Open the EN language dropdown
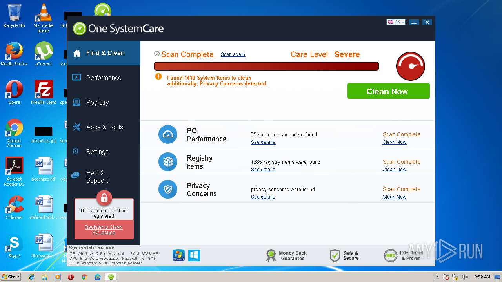This screenshot has height=282, width=502. pos(396,22)
